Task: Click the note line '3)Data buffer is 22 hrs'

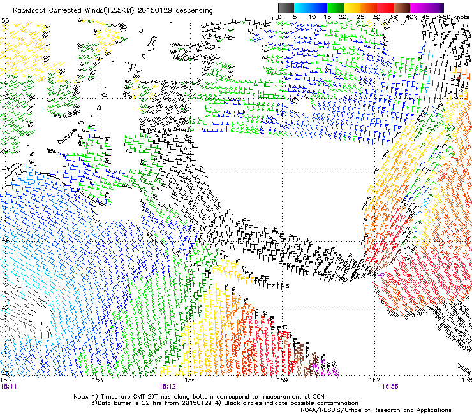Action: pos(225,403)
